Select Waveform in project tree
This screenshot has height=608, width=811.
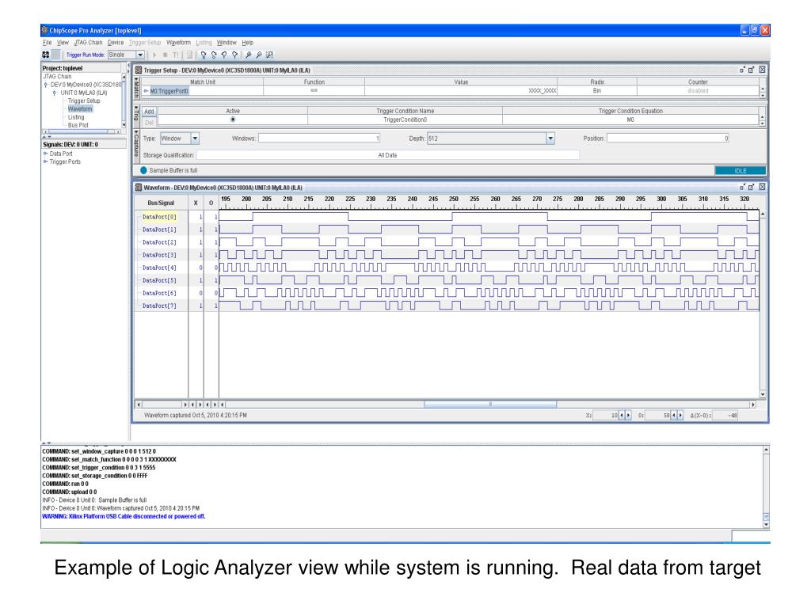pos(80,109)
